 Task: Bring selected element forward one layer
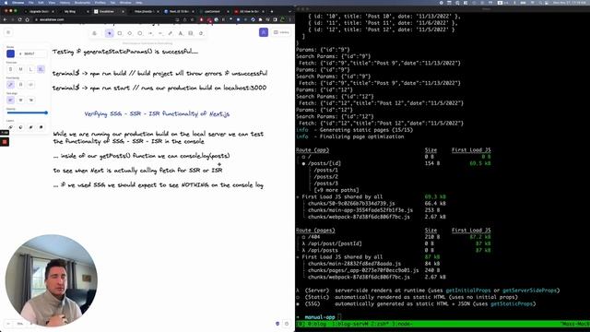click(x=30, y=127)
